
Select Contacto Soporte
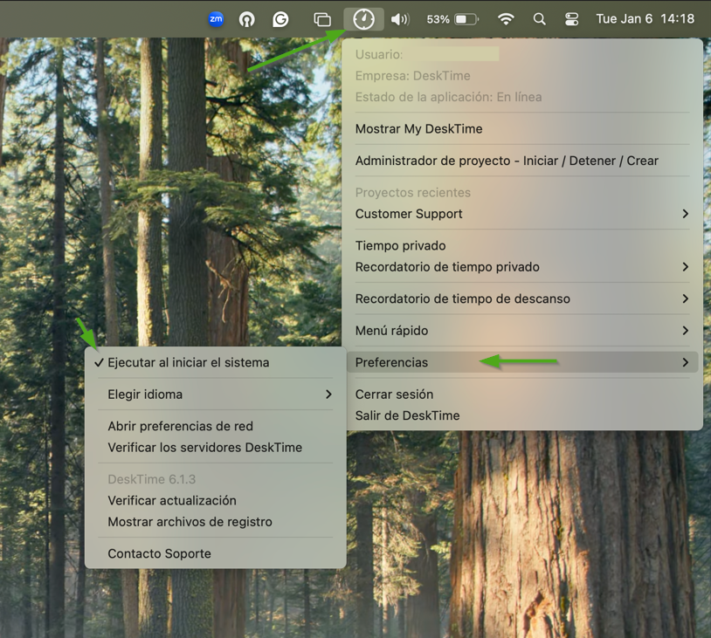(x=159, y=553)
